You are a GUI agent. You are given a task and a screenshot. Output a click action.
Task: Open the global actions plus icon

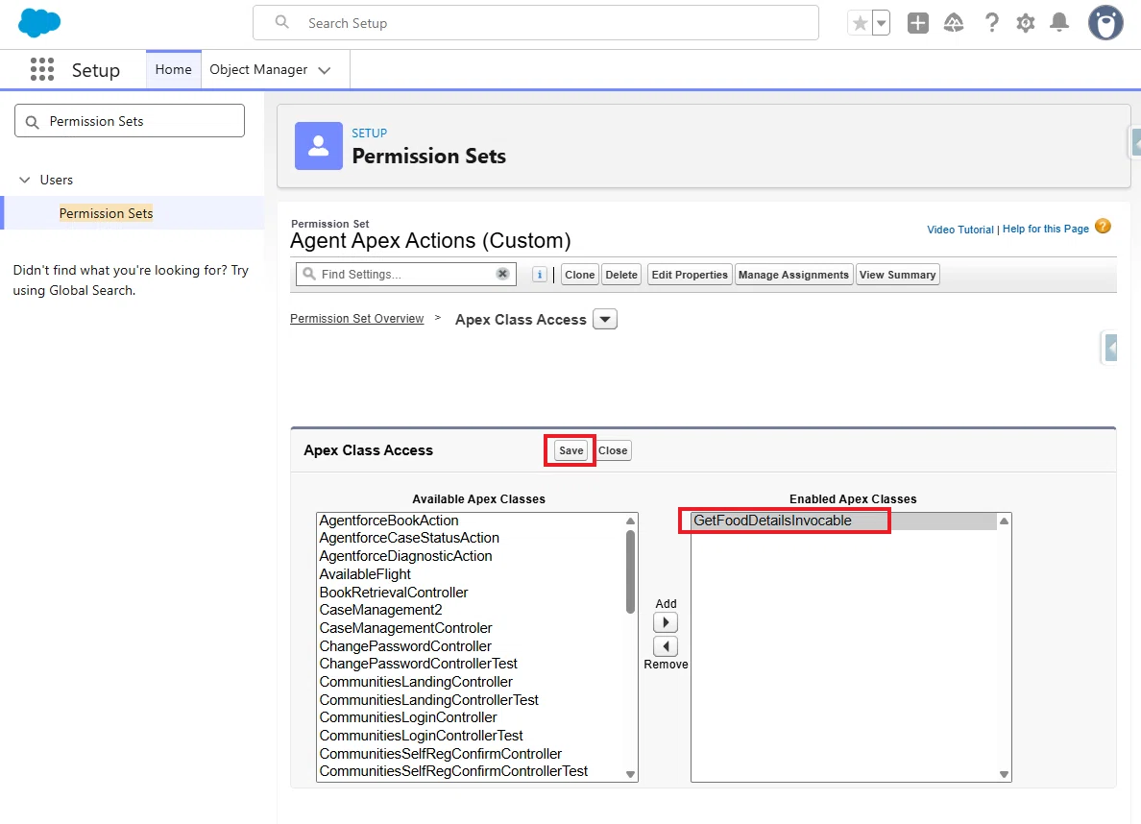pyautogui.click(x=917, y=23)
